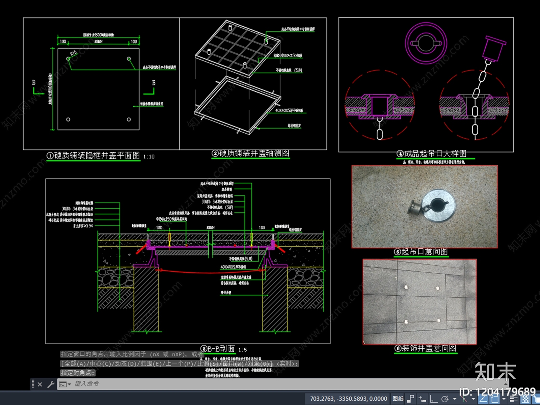This screenshot has width=540, height=405.
Task: Toggle 图纸 paper space button
Action: [x=398, y=399]
